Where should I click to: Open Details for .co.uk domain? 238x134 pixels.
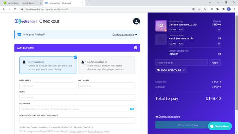(173, 43)
